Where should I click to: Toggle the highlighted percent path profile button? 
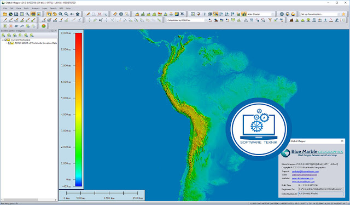pos(215,14)
